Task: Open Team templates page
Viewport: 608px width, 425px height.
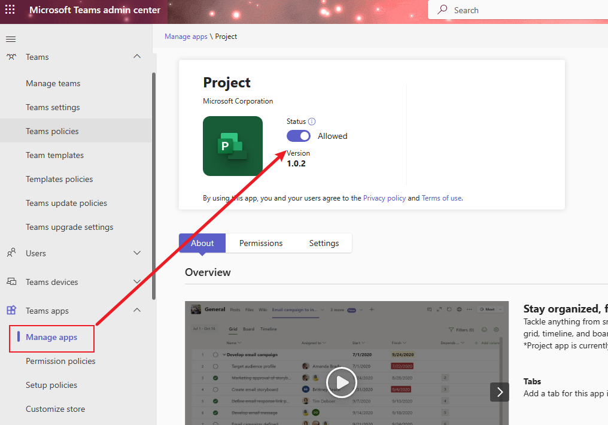Action: point(54,155)
